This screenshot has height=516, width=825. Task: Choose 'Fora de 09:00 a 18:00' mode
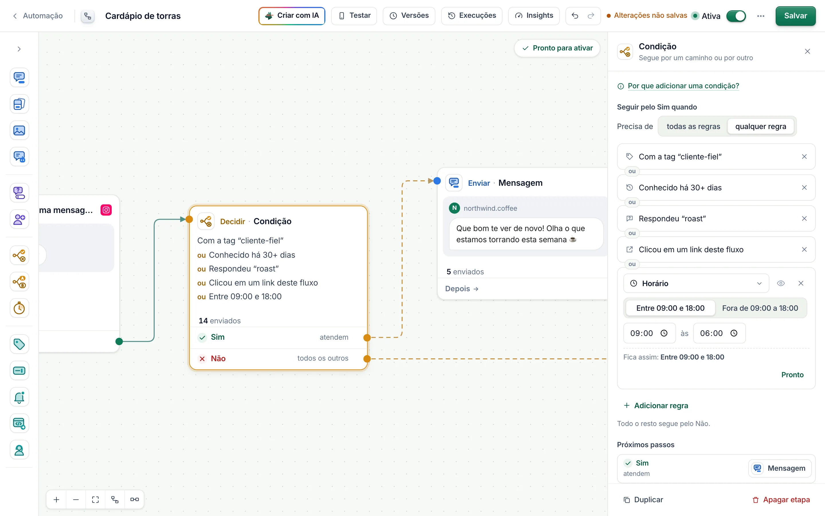point(760,308)
